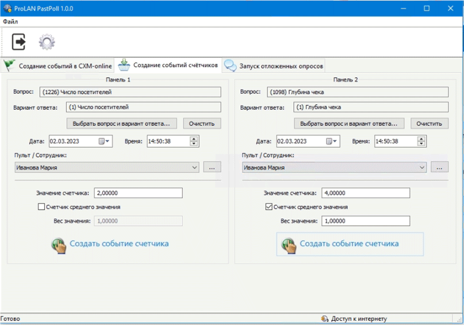
Task: Expand the employee dropdown in Panel 1
Action: click(193, 167)
